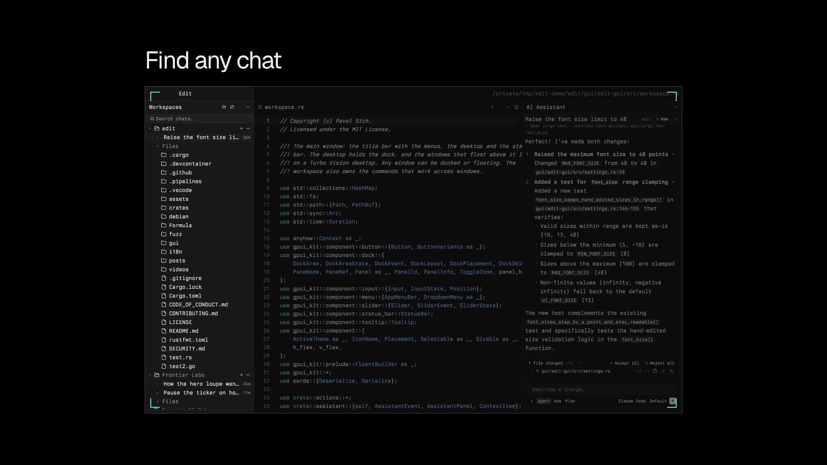
Task: Expand the gui/edit-gui/src/settings.rs diff row
Action: pos(532,371)
